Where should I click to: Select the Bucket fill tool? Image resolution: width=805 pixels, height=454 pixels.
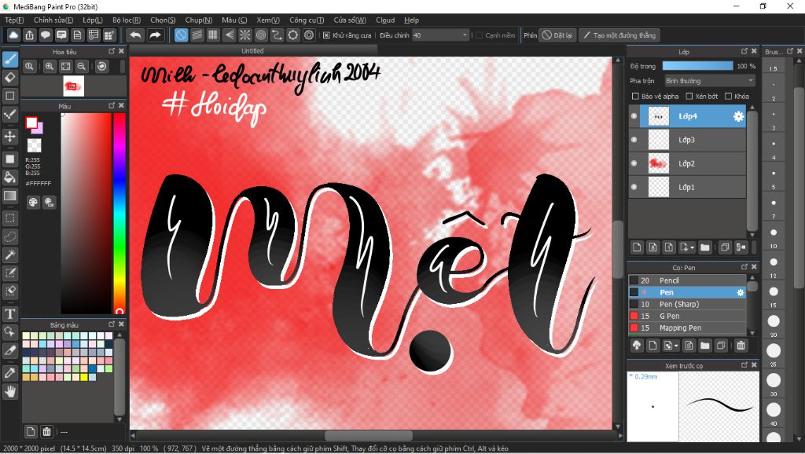point(9,178)
